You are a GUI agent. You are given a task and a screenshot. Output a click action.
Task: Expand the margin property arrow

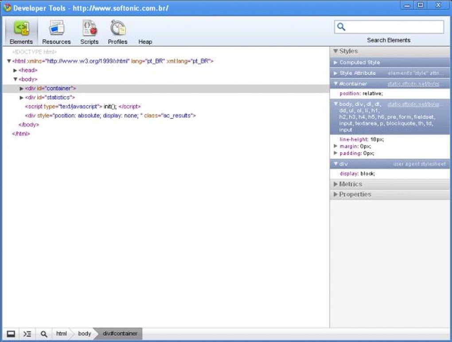point(335,146)
